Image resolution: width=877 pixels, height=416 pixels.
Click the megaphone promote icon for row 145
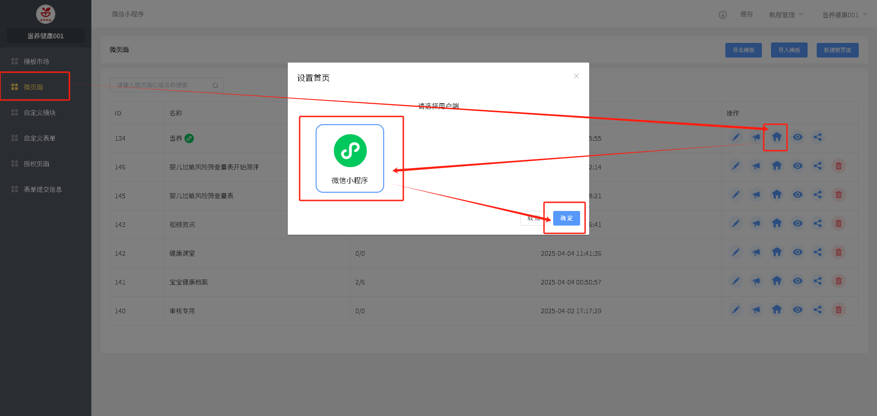[x=756, y=195]
